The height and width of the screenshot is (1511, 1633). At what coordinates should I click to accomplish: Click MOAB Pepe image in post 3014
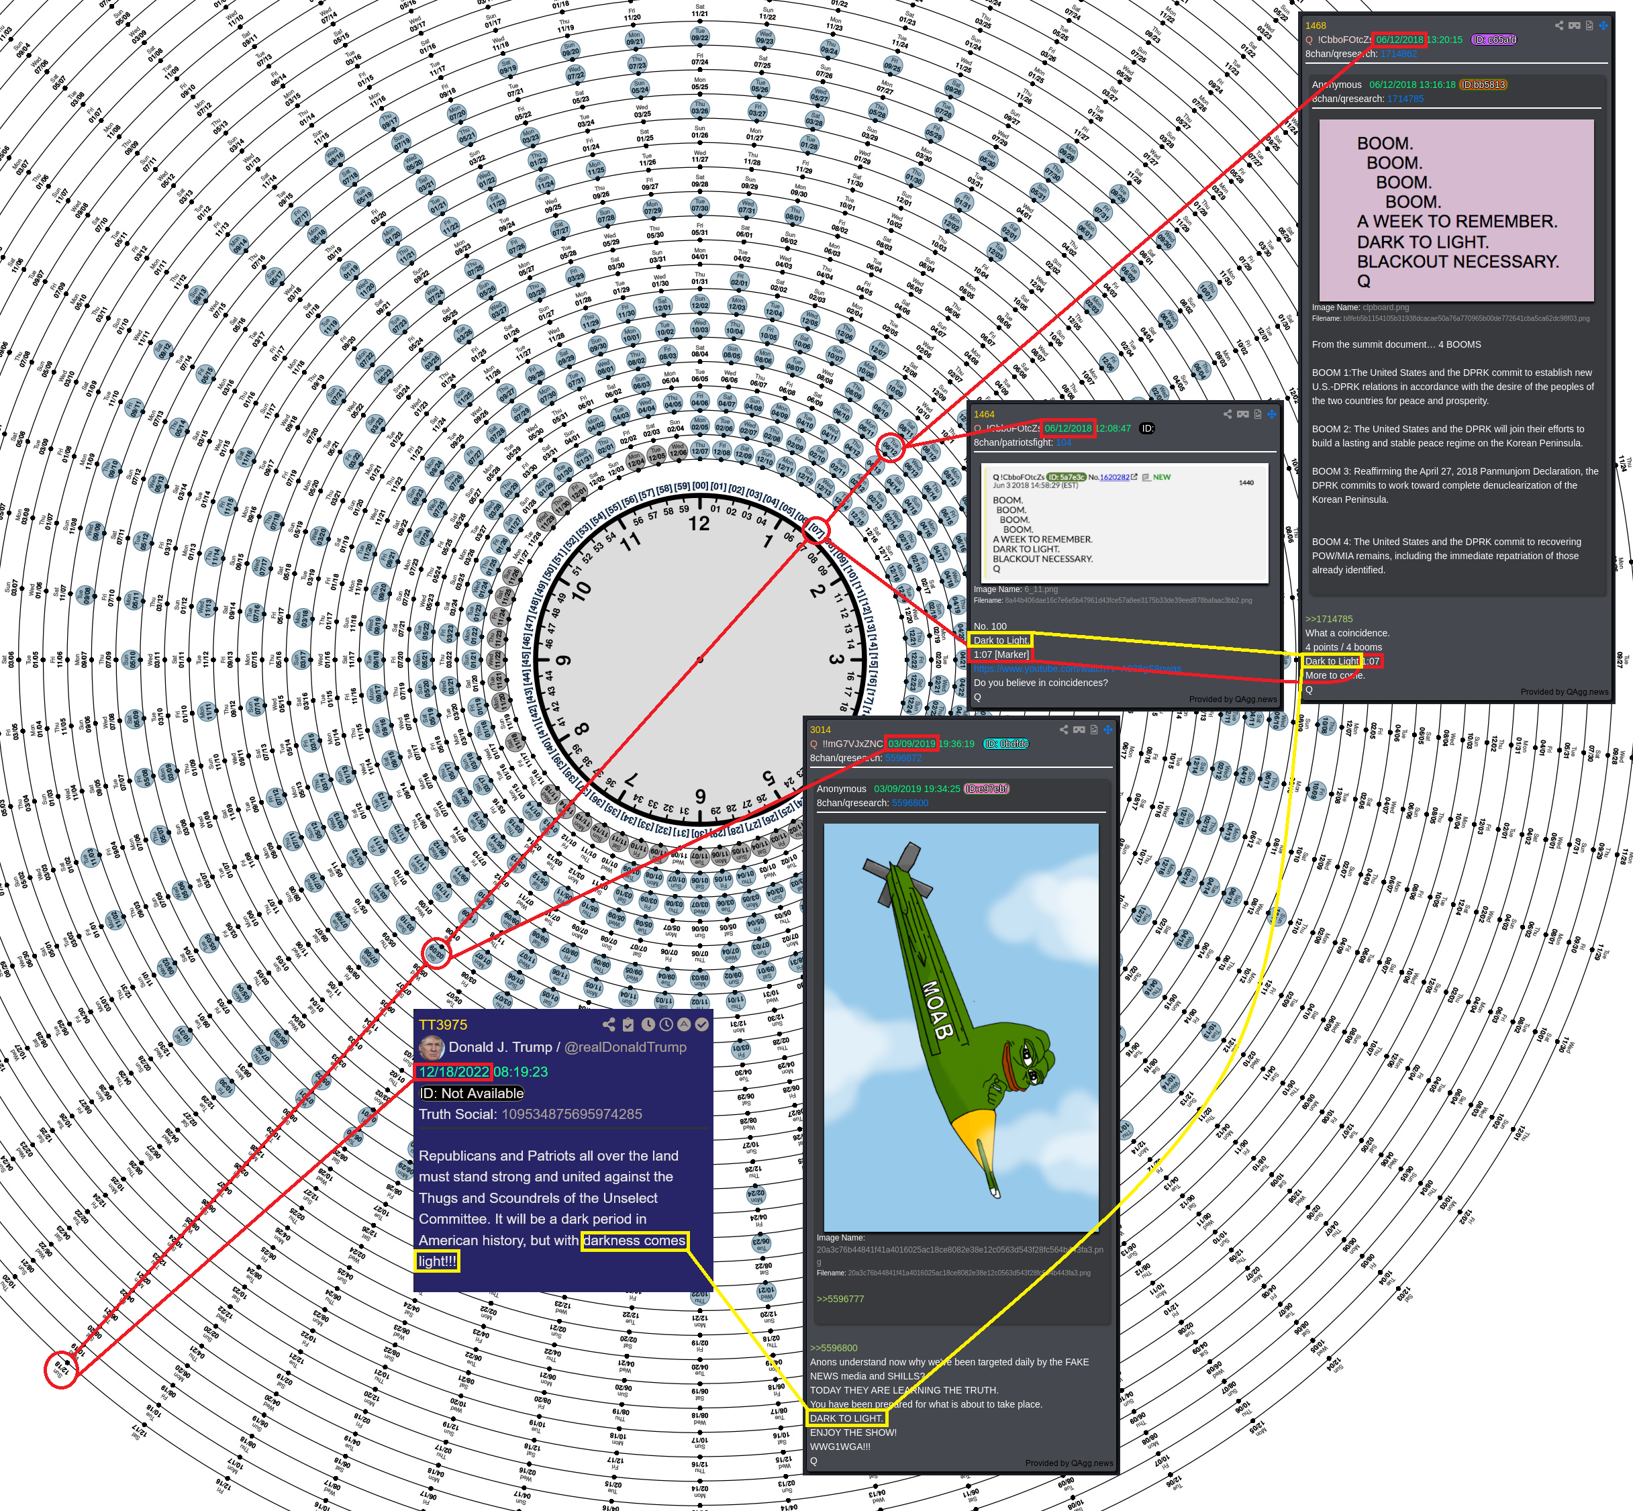(x=961, y=1027)
